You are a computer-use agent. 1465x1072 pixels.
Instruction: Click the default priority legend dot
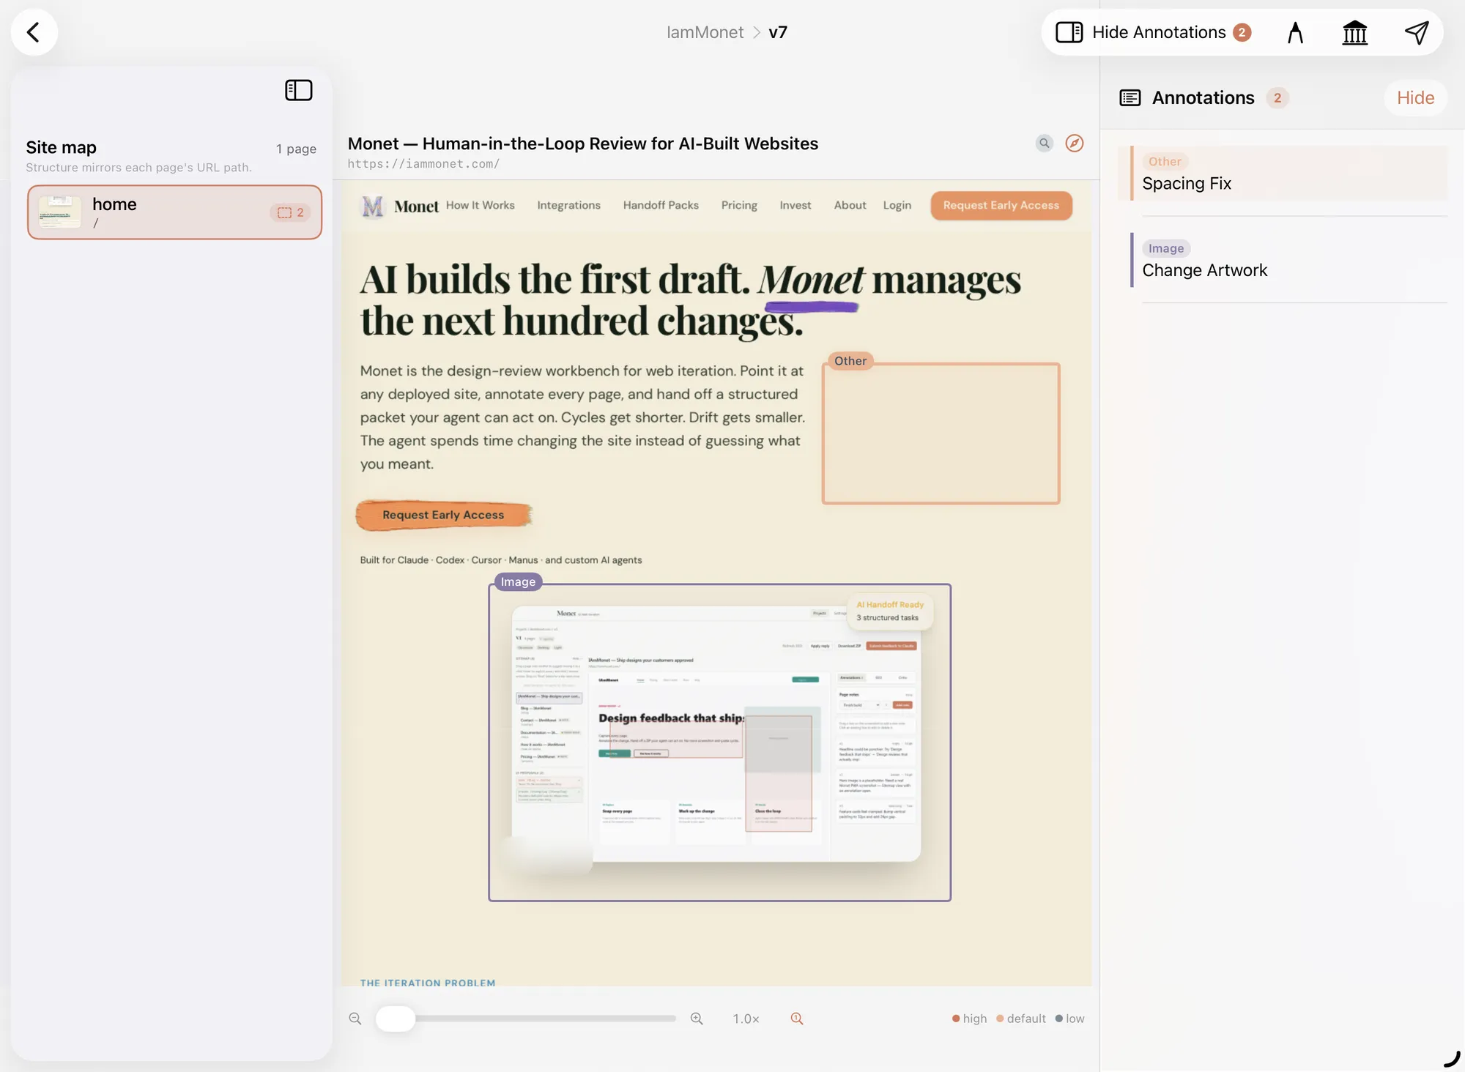click(1000, 1019)
